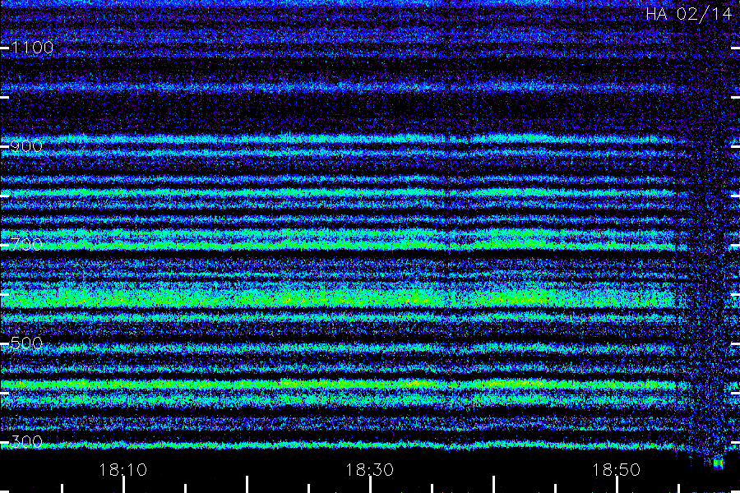This screenshot has width=740, height=493.
Task: Click the 500 frequency axis label
Action: (x=26, y=343)
